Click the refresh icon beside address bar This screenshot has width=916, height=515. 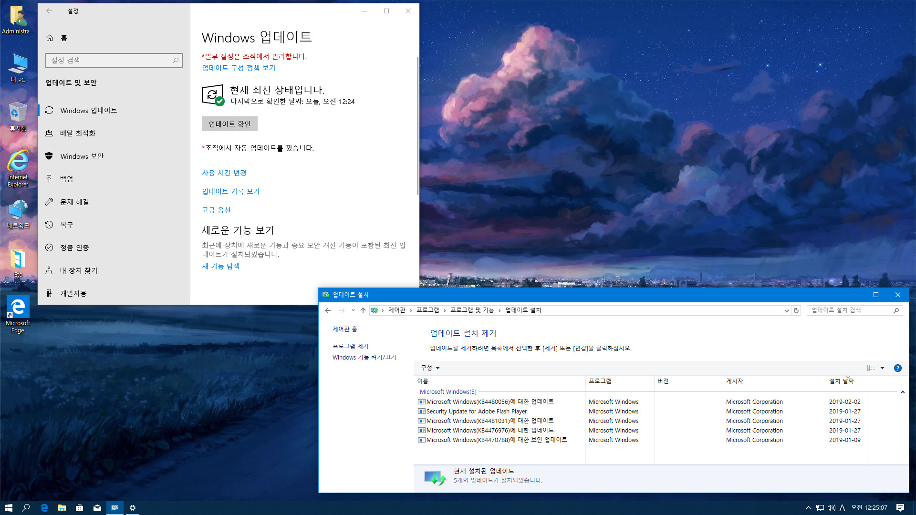tap(796, 310)
